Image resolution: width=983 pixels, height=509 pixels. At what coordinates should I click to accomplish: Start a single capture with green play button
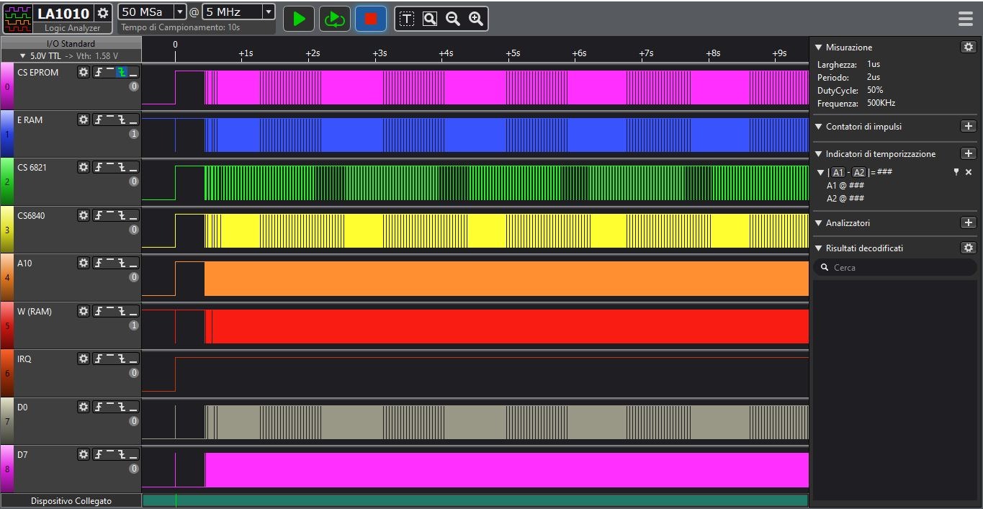[299, 19]
